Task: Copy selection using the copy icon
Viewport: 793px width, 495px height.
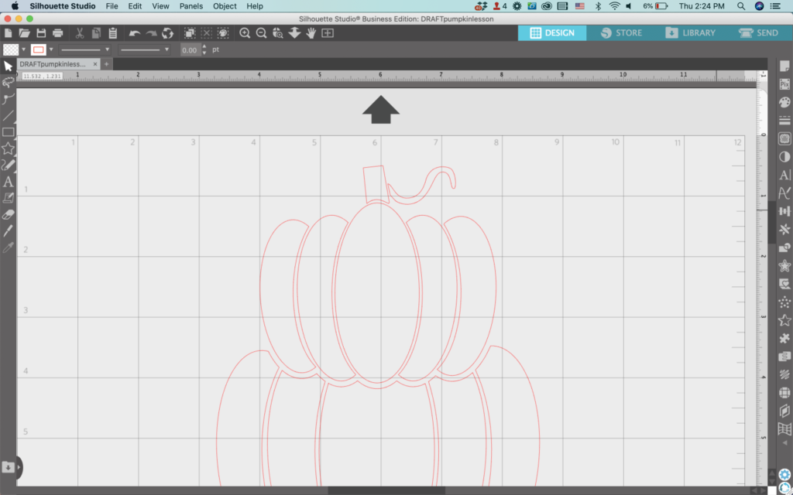Action: [x=96, y=33]
